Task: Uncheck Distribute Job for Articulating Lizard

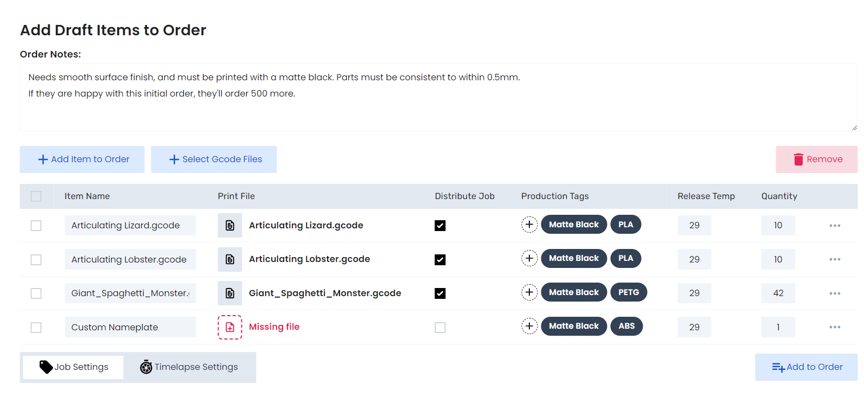Action: click(440, 226)
